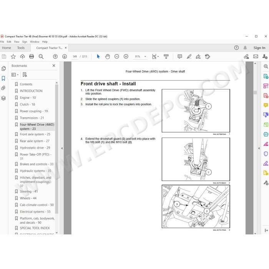The image size is (269, 269).
Task: Print the document with the printer icon
Action: tap(32, 56)
